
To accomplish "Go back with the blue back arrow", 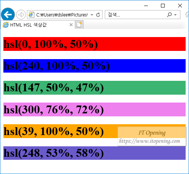I will tap(8, 15).
